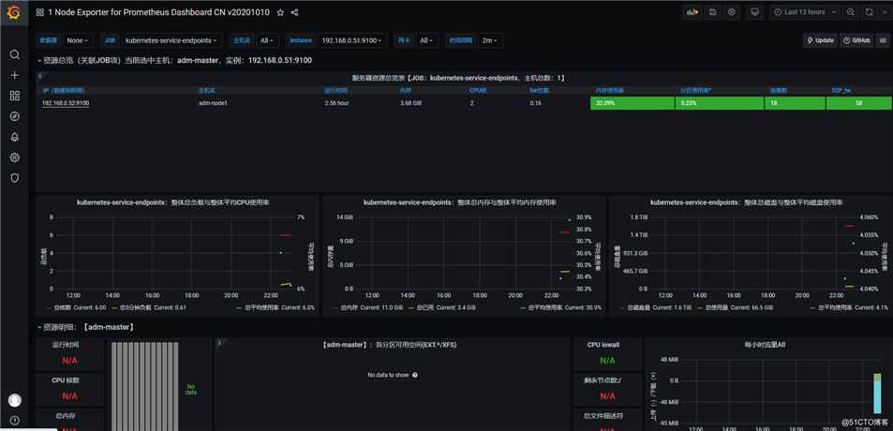Open the Alerting bell icon

point(15,137)
